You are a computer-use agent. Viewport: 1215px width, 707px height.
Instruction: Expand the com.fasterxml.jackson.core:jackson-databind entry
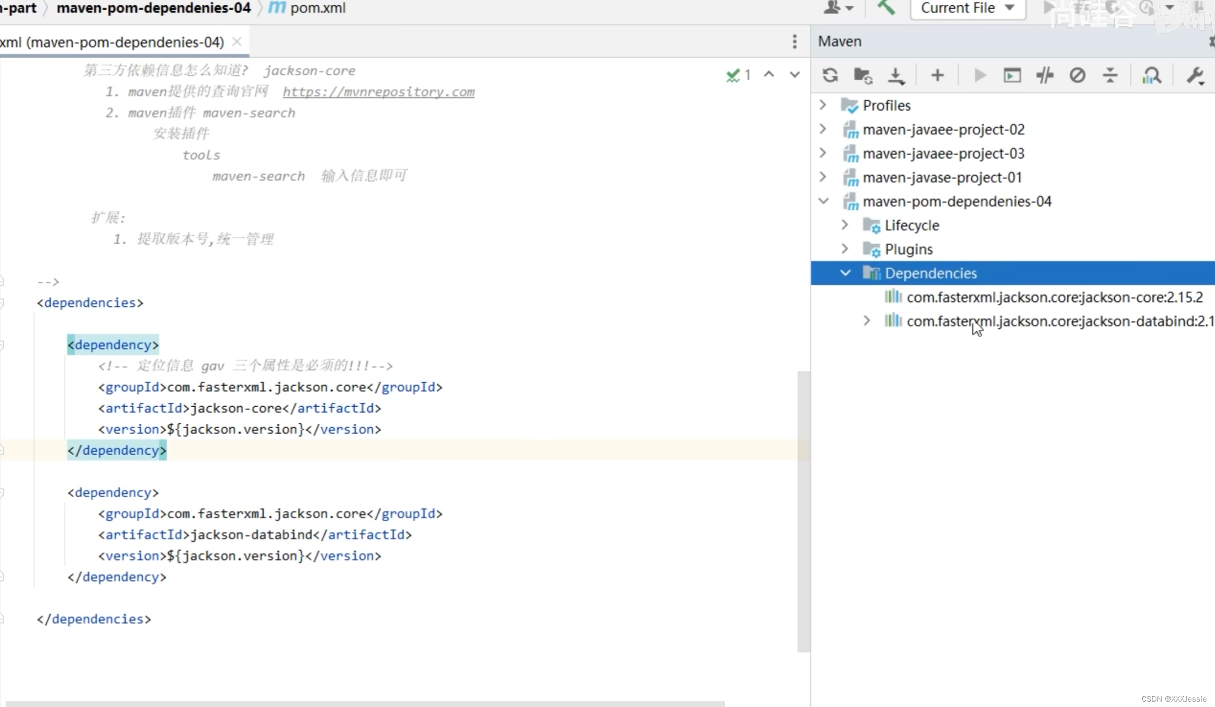point(866,321)
